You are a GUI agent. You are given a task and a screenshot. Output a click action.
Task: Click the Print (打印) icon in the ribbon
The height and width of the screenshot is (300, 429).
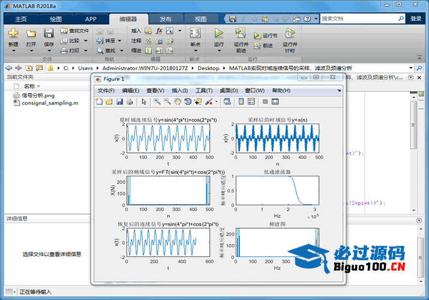(64, 51)
